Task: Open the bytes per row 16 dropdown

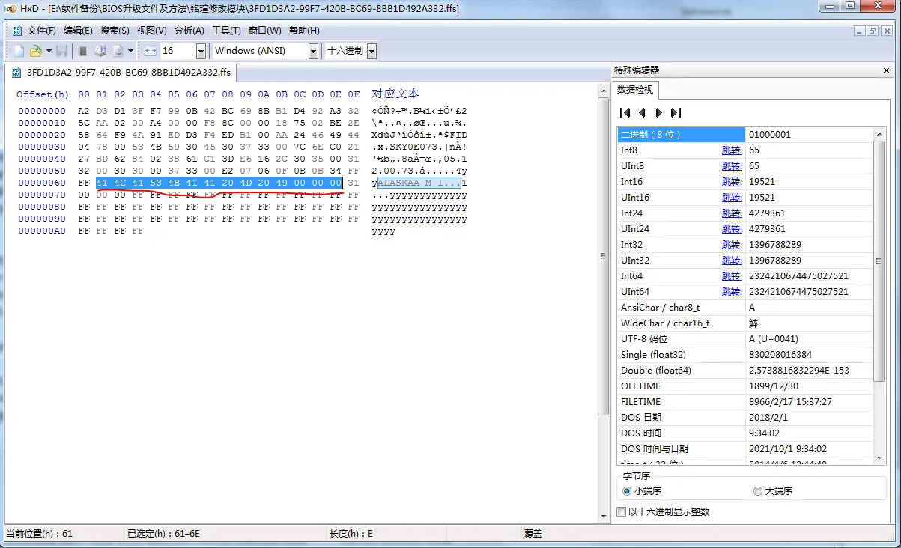Action: coord(201,51)
